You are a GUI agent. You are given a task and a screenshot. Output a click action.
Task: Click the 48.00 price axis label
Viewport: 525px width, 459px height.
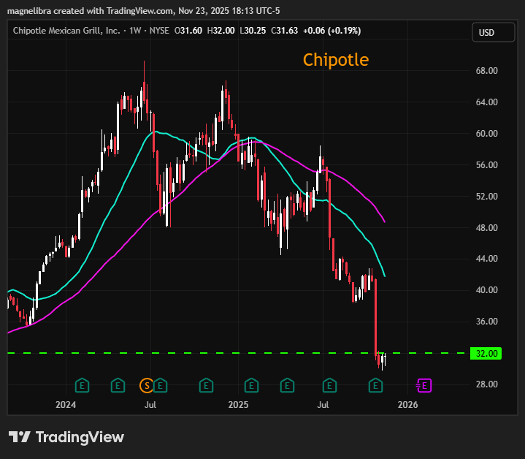coord(487,228)
